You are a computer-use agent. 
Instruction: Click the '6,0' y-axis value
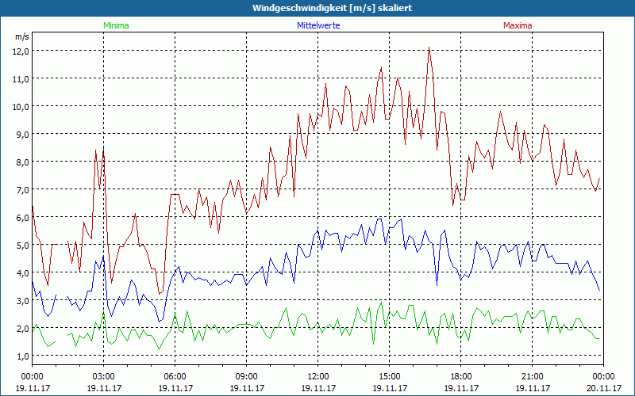(x=22, y=217)
